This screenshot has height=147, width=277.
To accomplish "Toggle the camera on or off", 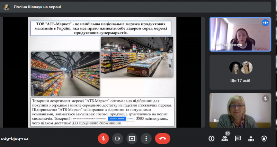I will (117, 139).
